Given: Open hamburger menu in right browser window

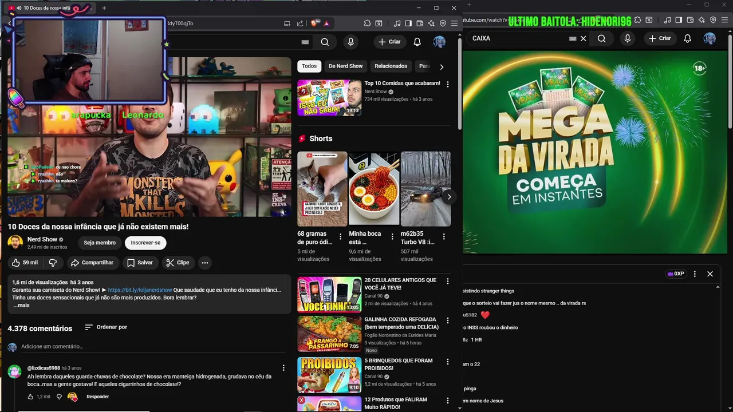Looking at the screenshot, I should point(724,20).
